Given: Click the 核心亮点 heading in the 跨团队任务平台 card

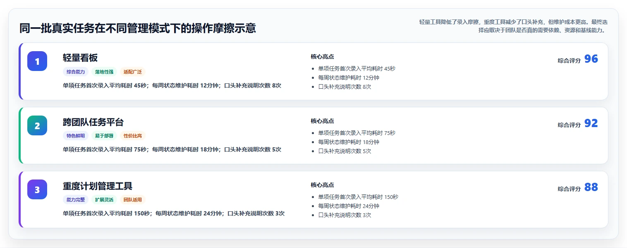Looking at the screenshot, I should 322,121.
